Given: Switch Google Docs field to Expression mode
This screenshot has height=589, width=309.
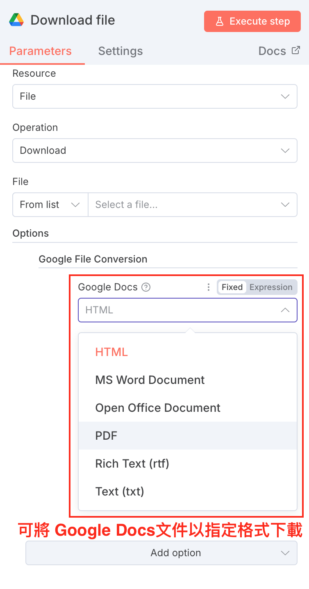Looking at the screenshot, I should [271, 287].
